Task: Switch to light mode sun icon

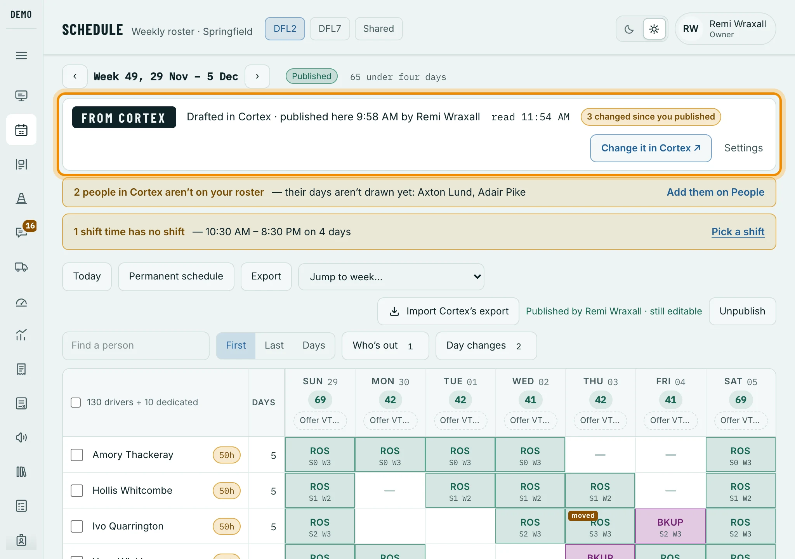Action: (x=654, y=29)
